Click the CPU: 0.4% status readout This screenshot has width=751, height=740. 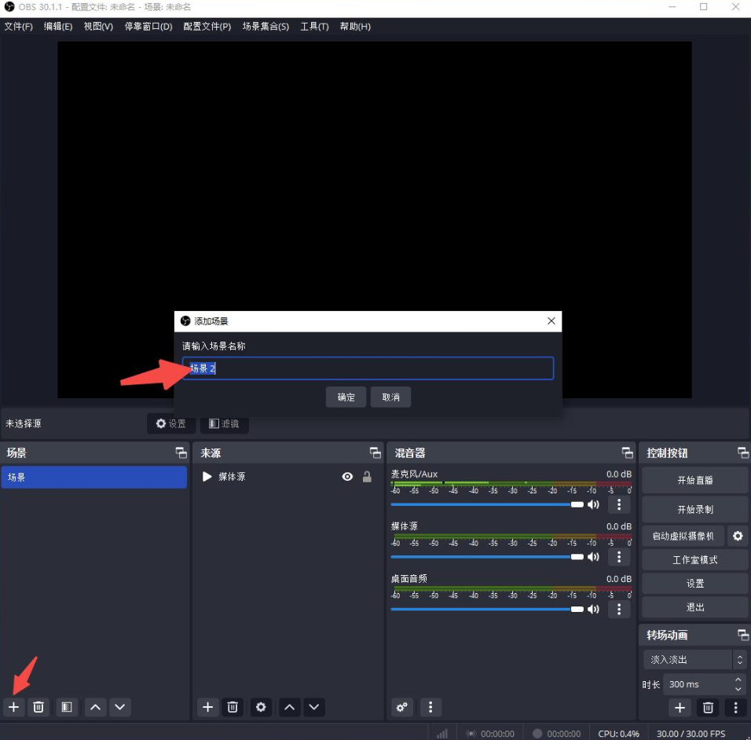618,734
